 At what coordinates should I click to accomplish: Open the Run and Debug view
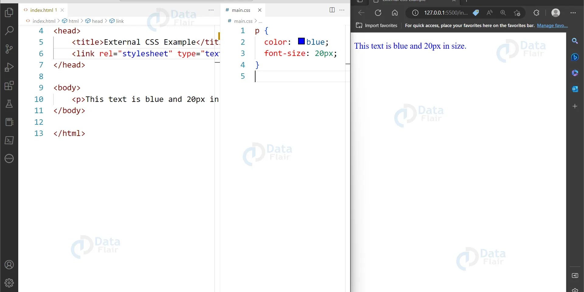tap(9, 67)
